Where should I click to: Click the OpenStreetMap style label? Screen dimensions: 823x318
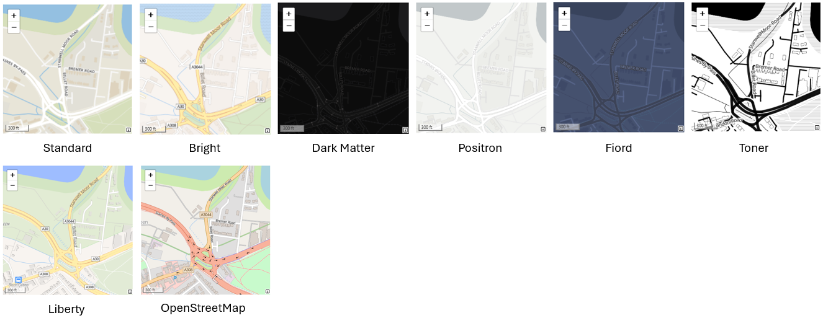click(203, 308)
